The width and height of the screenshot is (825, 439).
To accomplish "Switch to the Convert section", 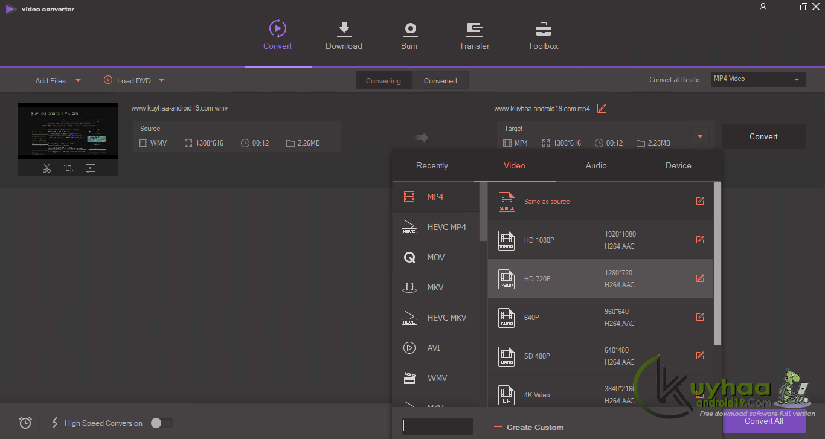I will tap(277, 36).
